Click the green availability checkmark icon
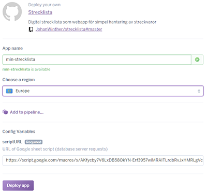Image resolution: width=207 pixels, height=193 pixels. [197, 60]
